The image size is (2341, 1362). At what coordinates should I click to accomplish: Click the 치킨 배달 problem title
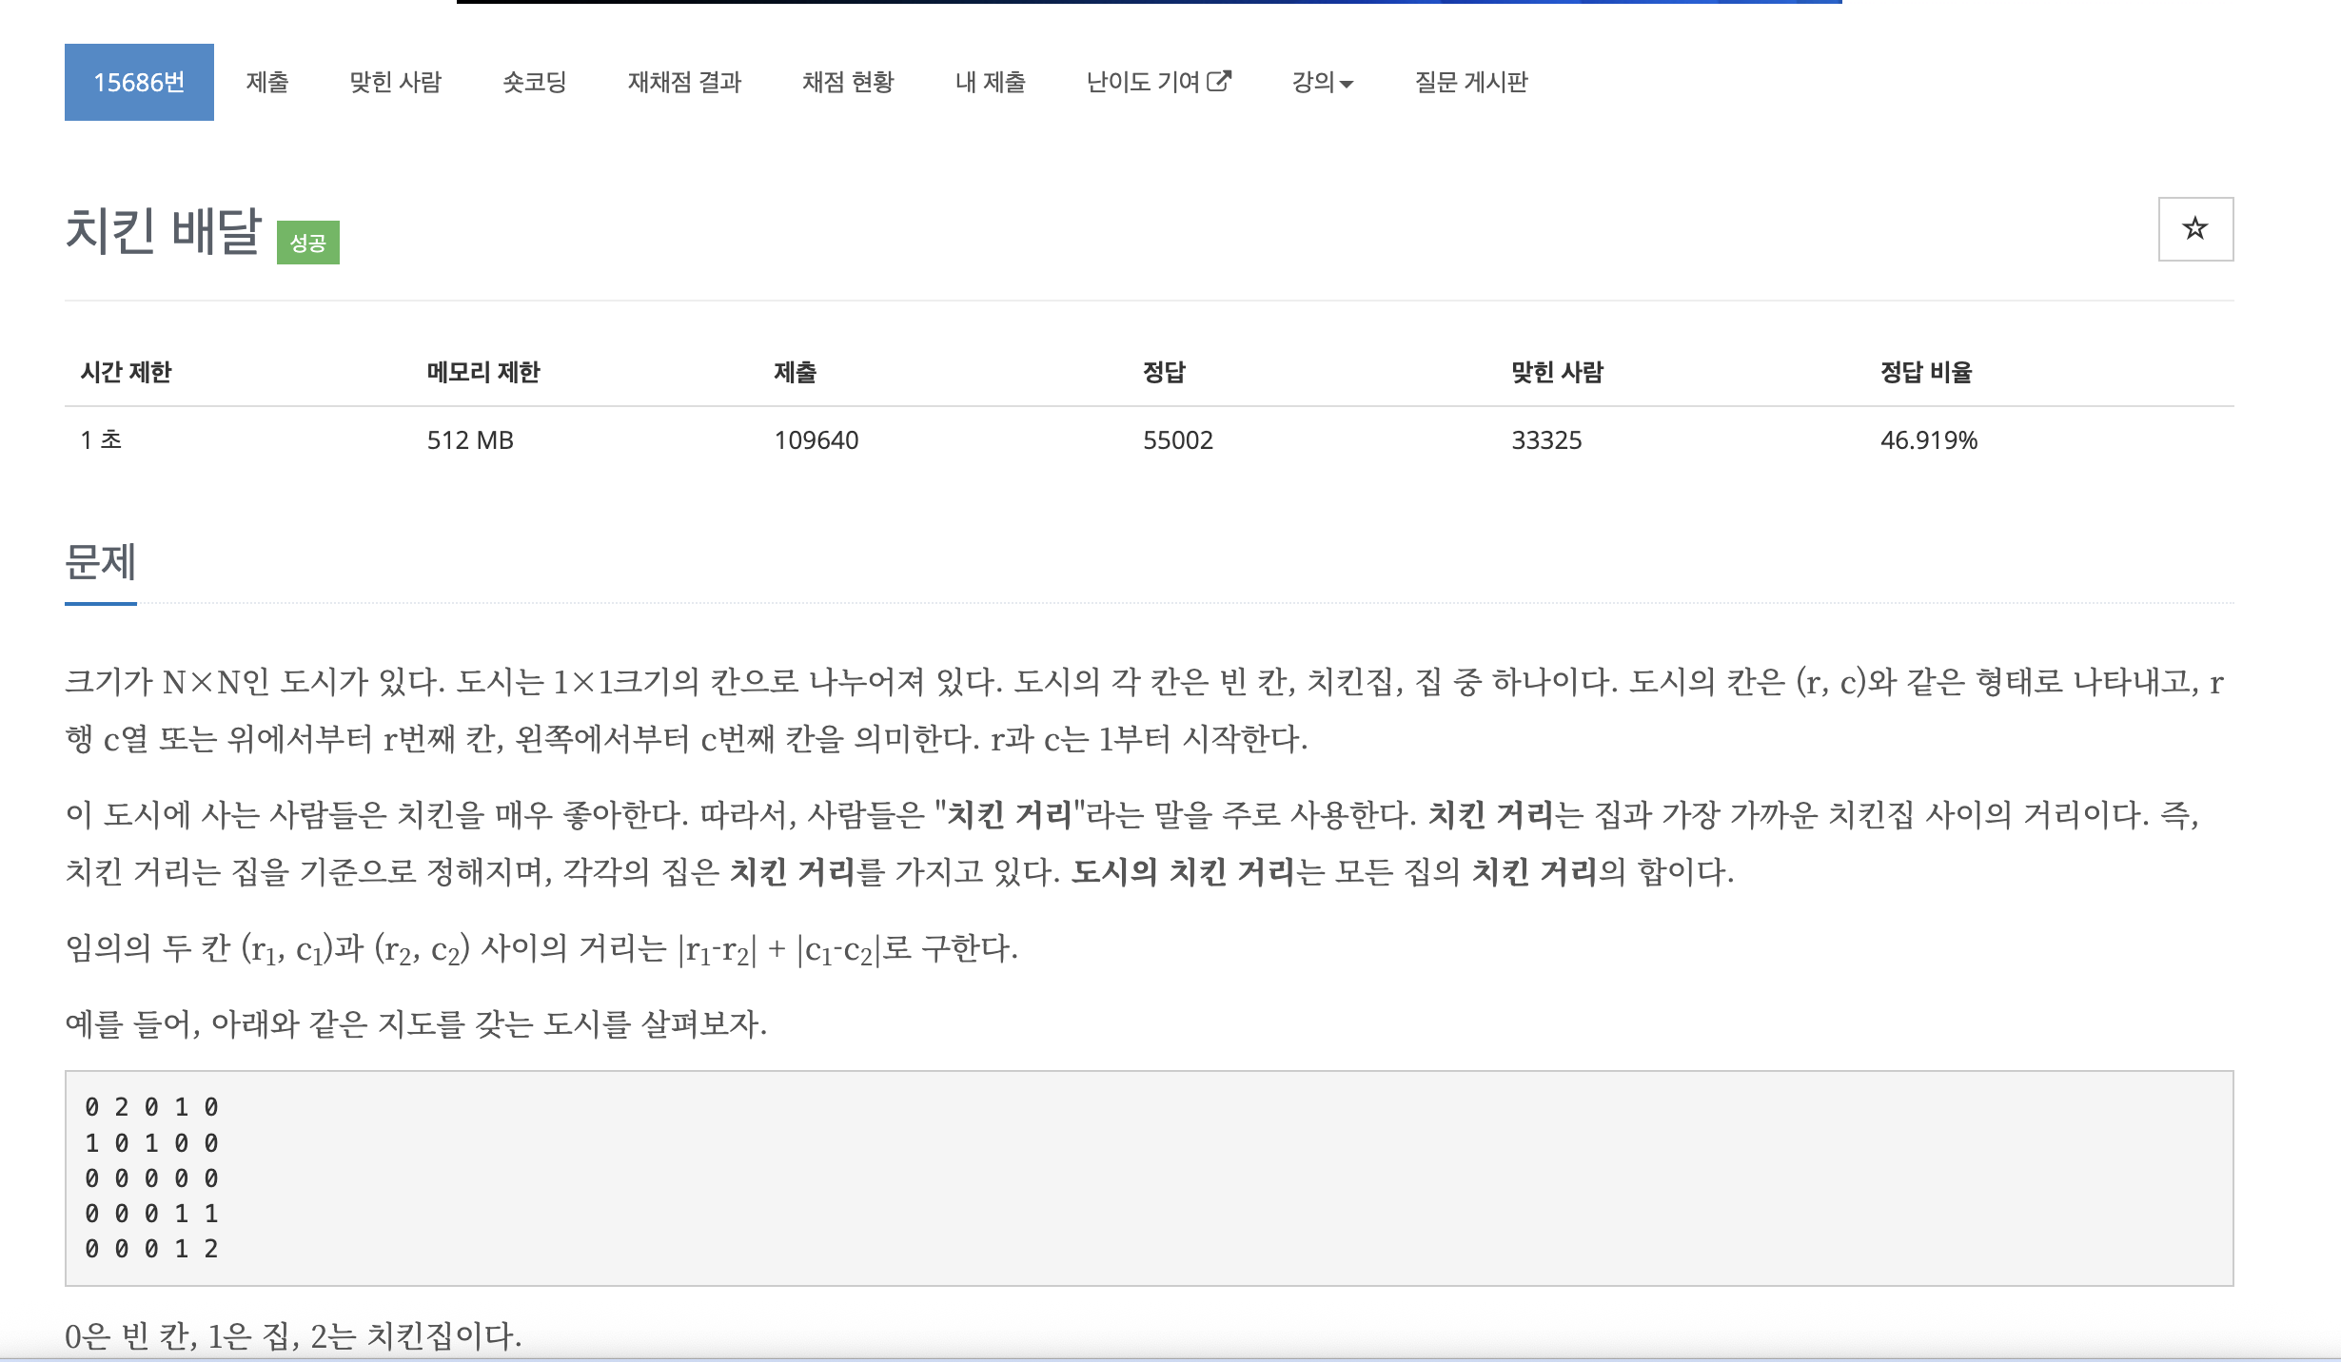coord(163,231)
